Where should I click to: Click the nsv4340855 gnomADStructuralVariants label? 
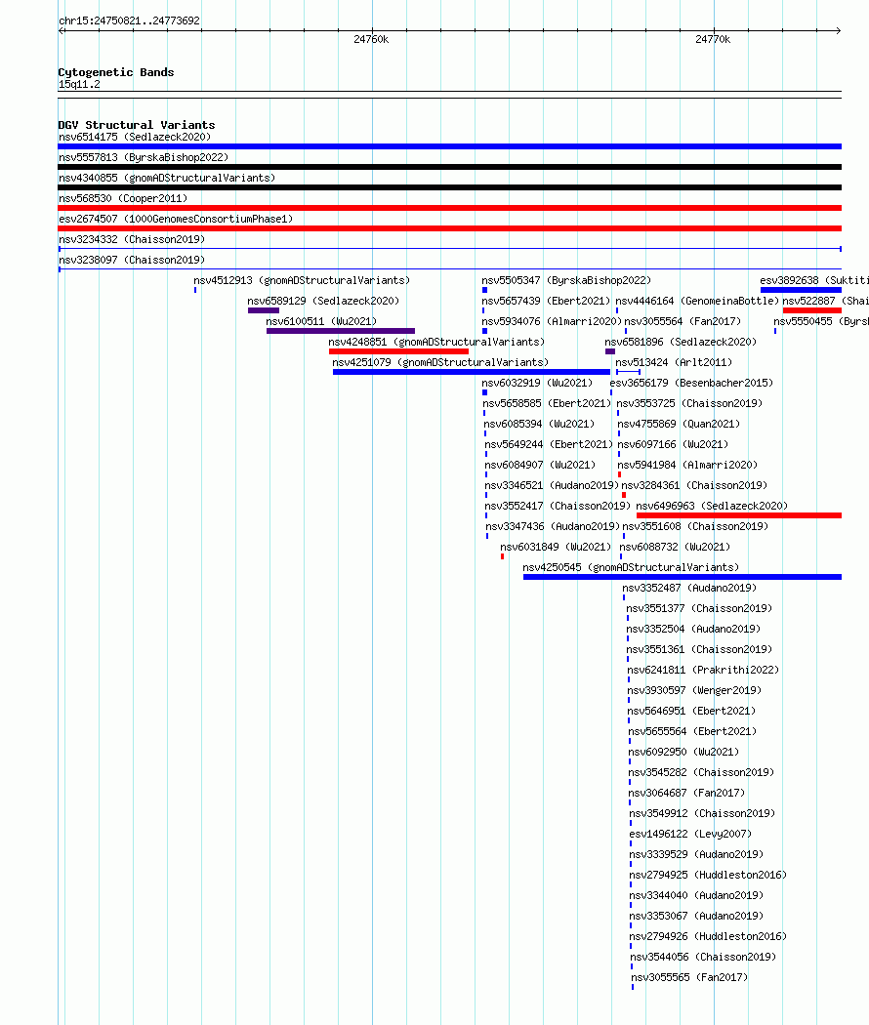167,178
